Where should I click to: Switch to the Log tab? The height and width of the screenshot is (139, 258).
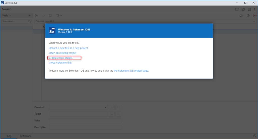9,136
